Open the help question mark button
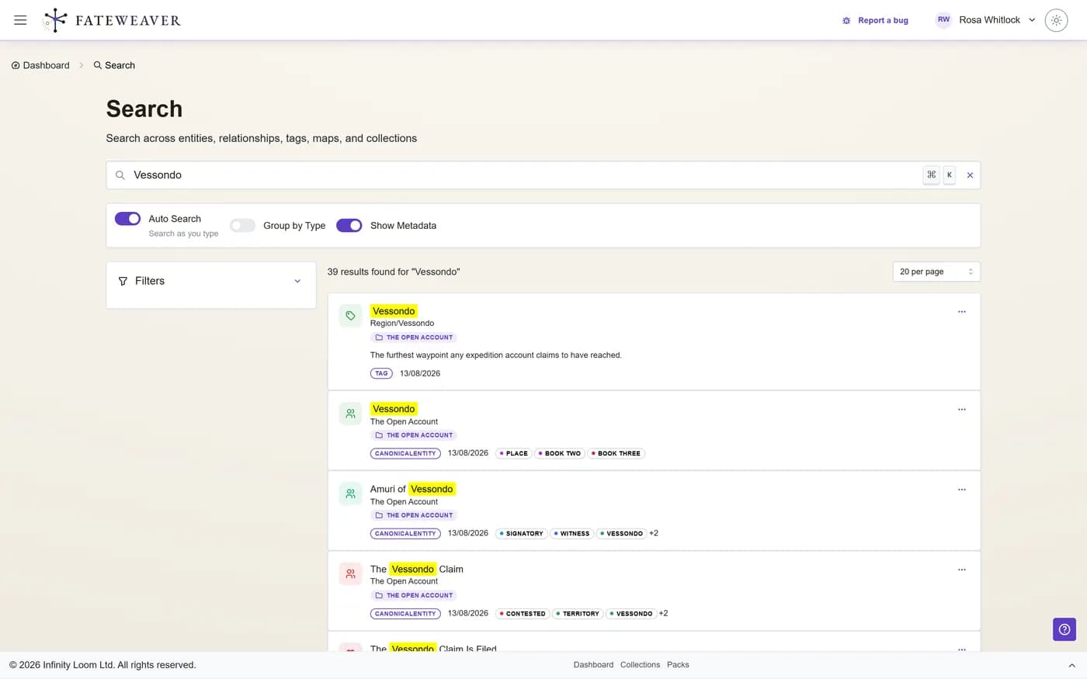This screenshot has width=1087, height=679. [x=1064, y=629]
